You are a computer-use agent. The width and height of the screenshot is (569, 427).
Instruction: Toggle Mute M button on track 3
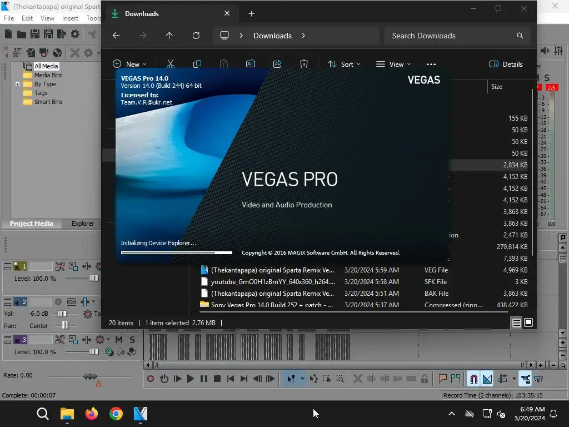pos(119,340)
